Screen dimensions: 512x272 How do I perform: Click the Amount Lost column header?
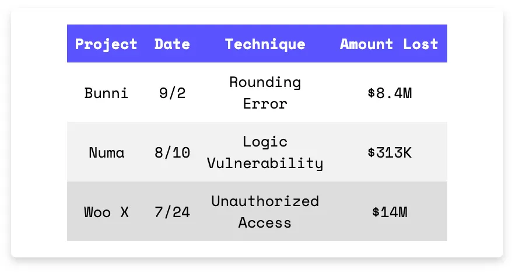[x=389, y=44]
